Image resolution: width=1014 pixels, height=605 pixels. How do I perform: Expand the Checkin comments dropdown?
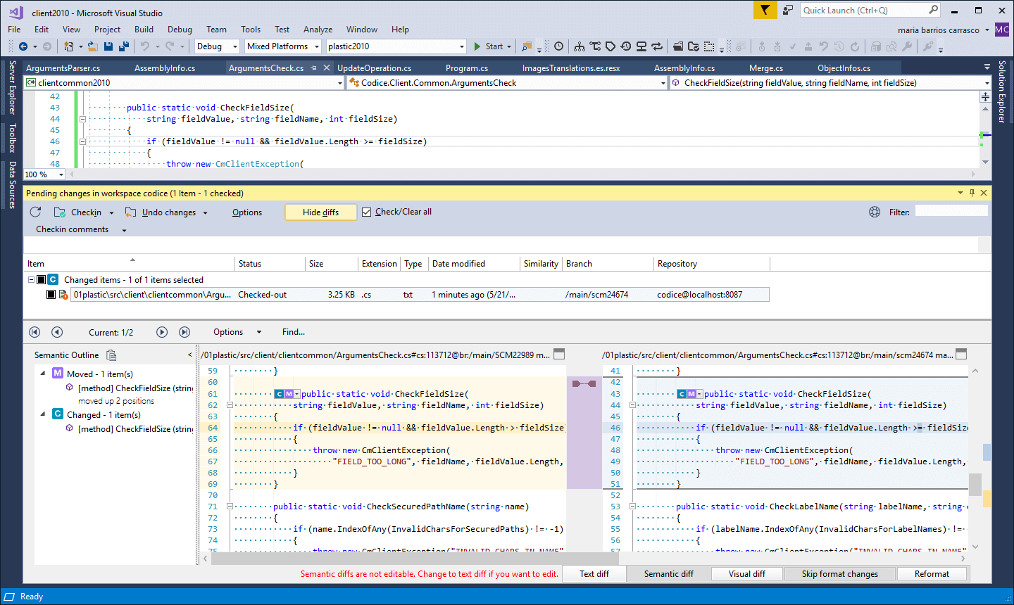[124, 230]
